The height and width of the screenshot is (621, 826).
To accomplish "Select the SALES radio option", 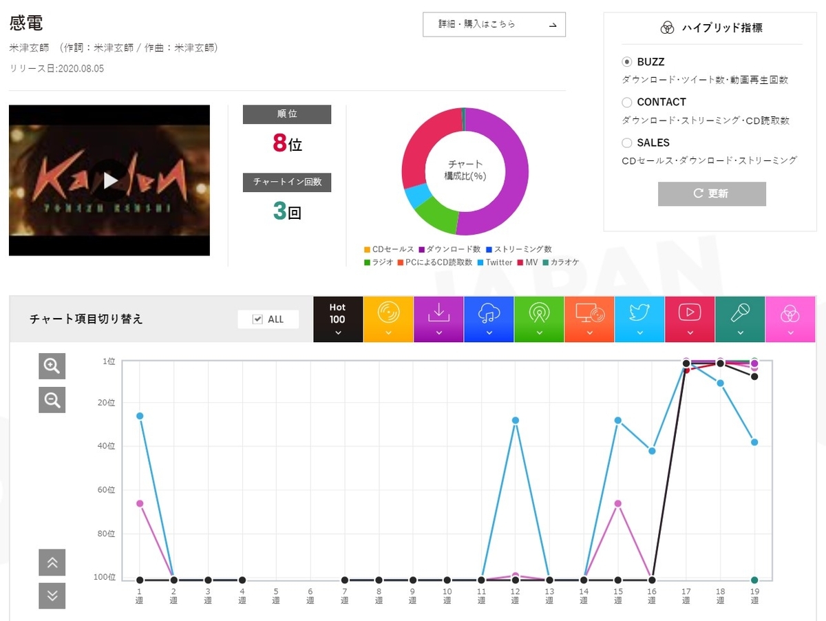I will (x=626, y=143).
